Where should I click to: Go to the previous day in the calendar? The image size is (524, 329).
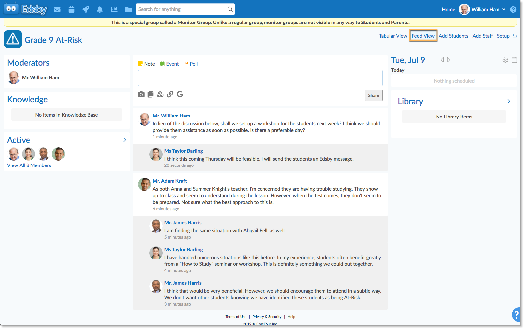442,60
